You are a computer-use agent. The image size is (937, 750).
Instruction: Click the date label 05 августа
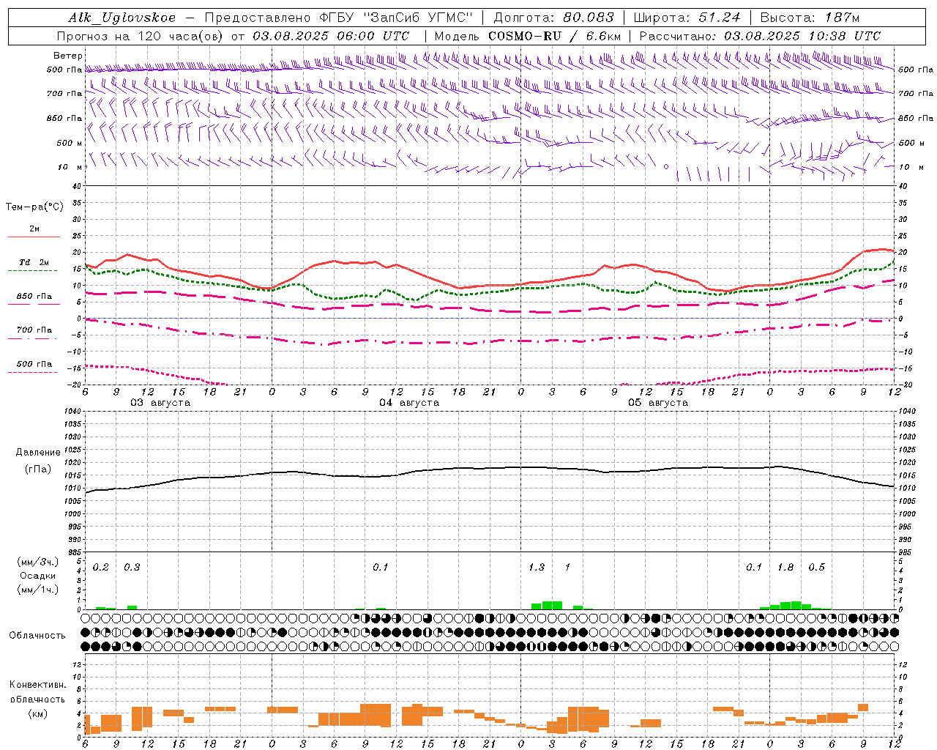point(658,403)
